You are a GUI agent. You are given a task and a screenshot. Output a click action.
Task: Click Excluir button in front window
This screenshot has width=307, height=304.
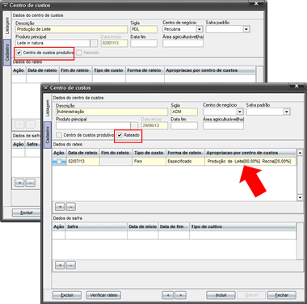pos(67,295)
